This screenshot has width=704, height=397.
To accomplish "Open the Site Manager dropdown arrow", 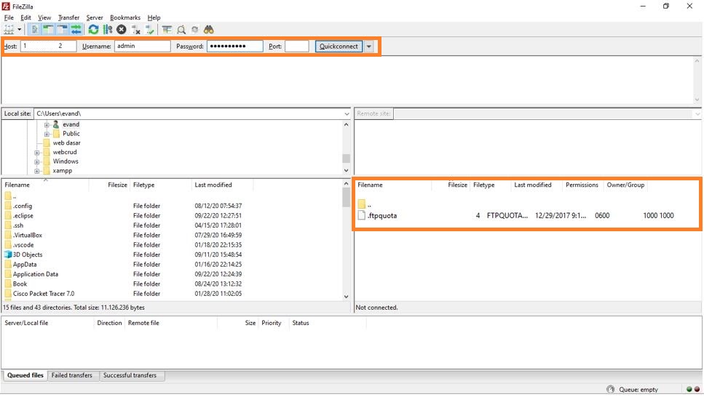I will (20, 30).
